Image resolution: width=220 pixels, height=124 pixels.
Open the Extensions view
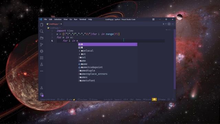pos(42,58)
